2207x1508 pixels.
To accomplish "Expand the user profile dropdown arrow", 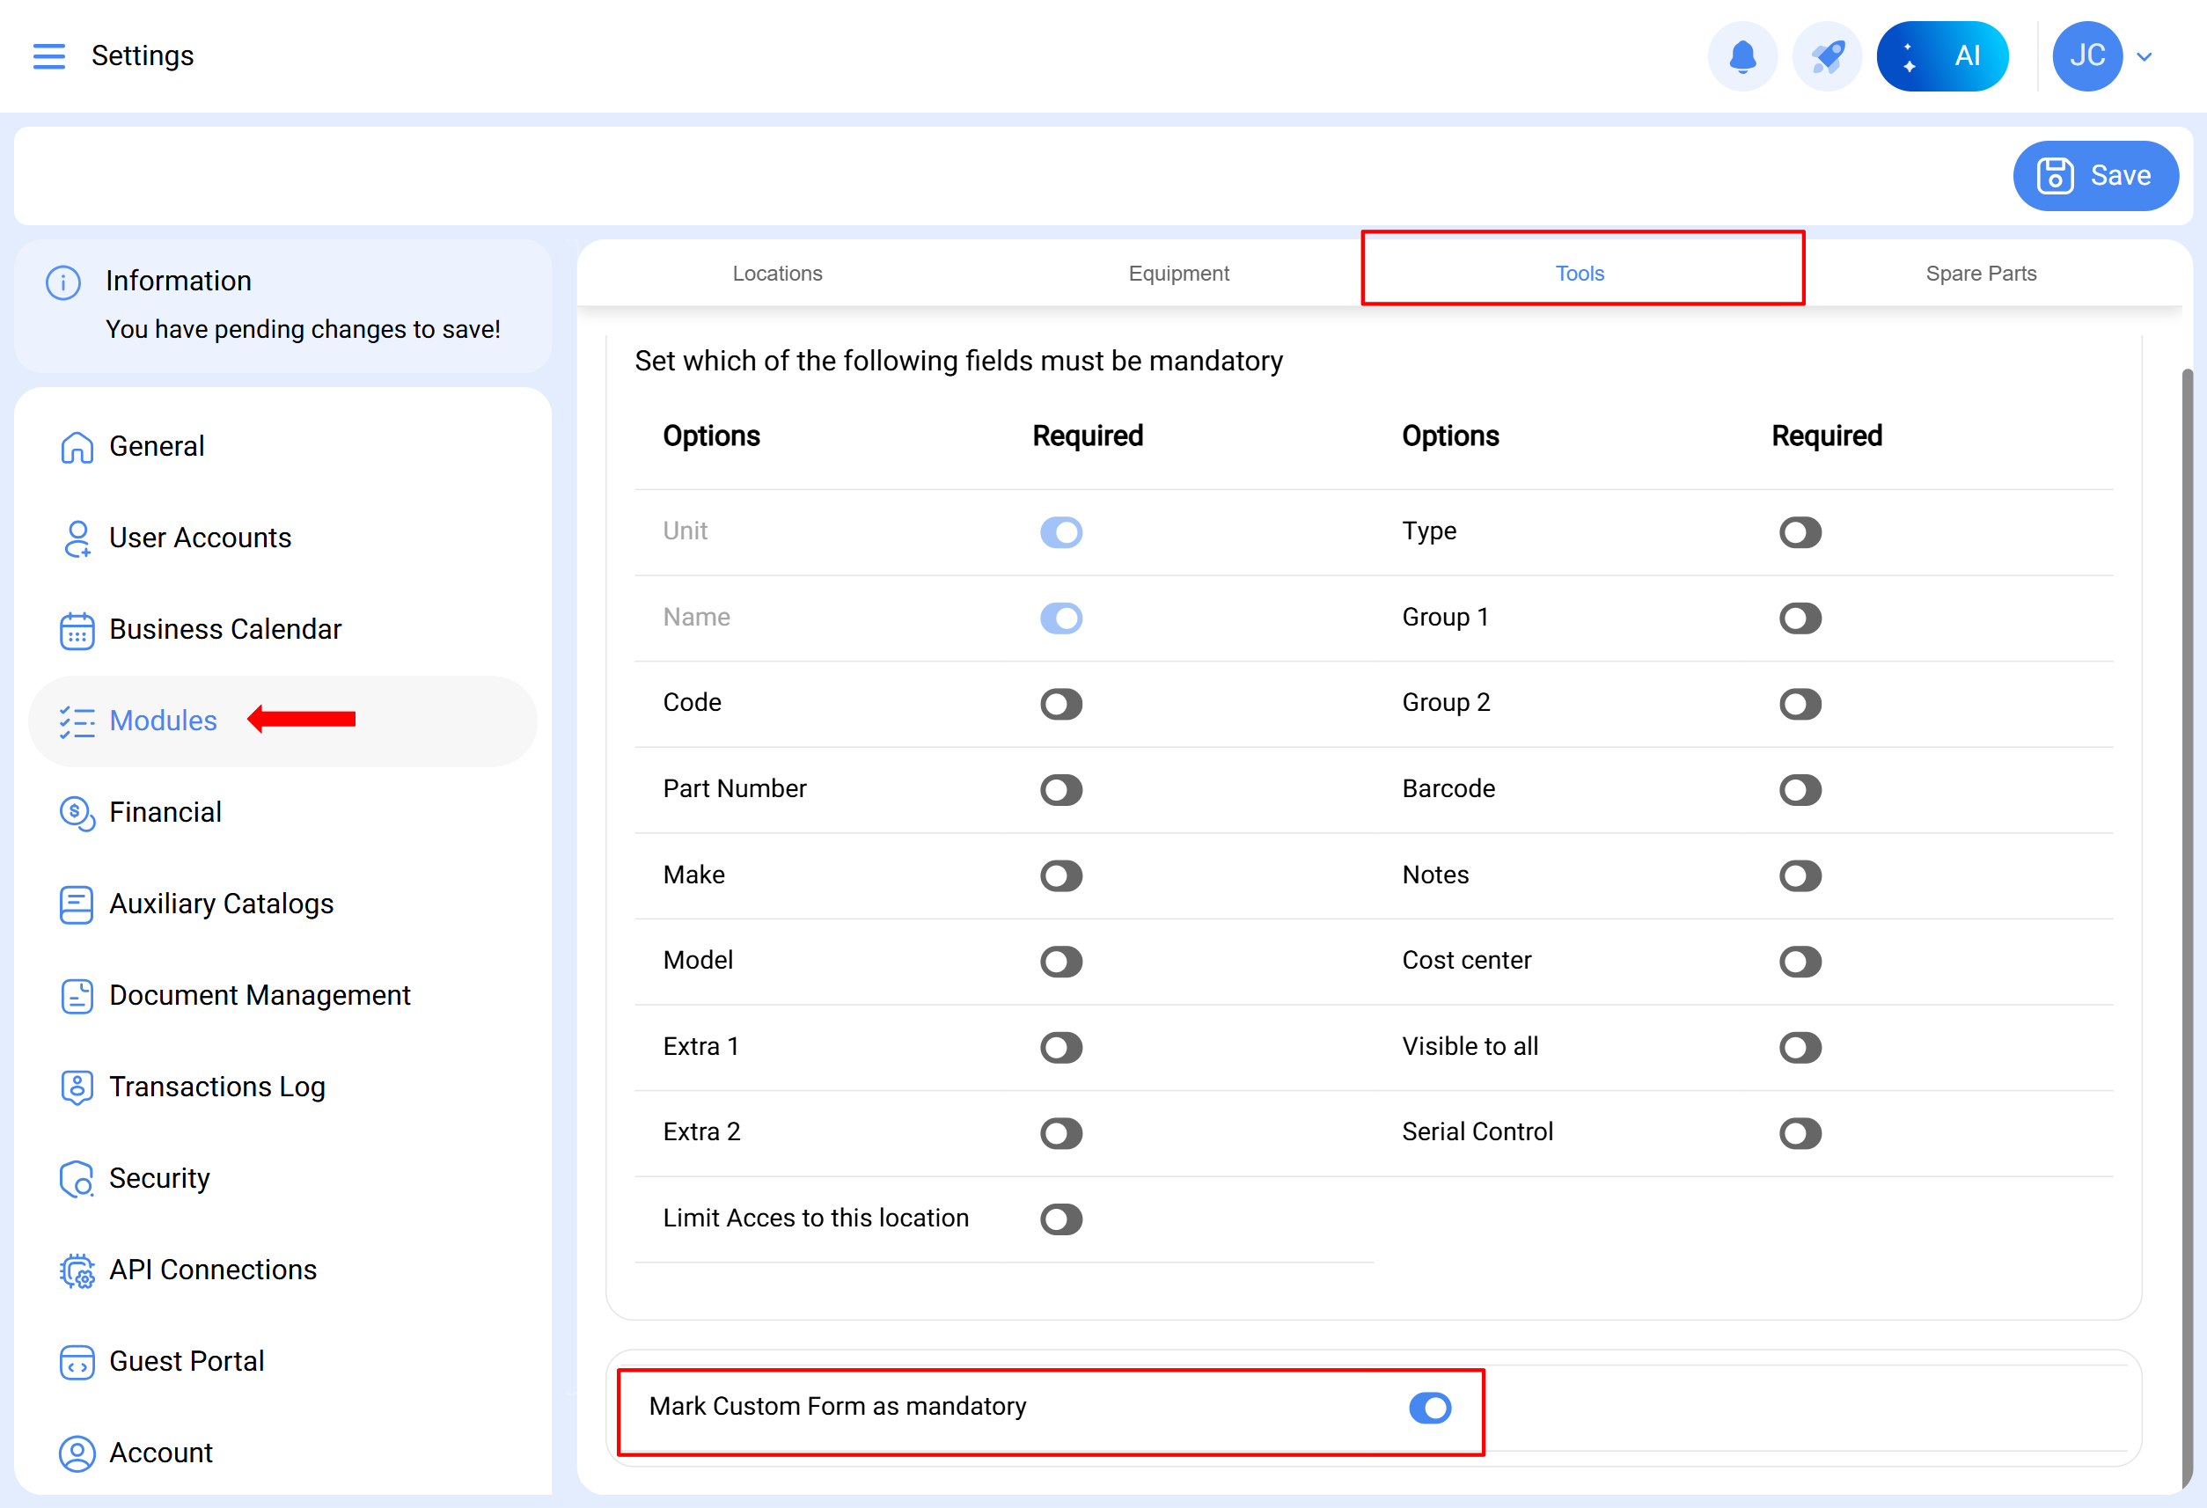I will click(x=2145, y=56).
